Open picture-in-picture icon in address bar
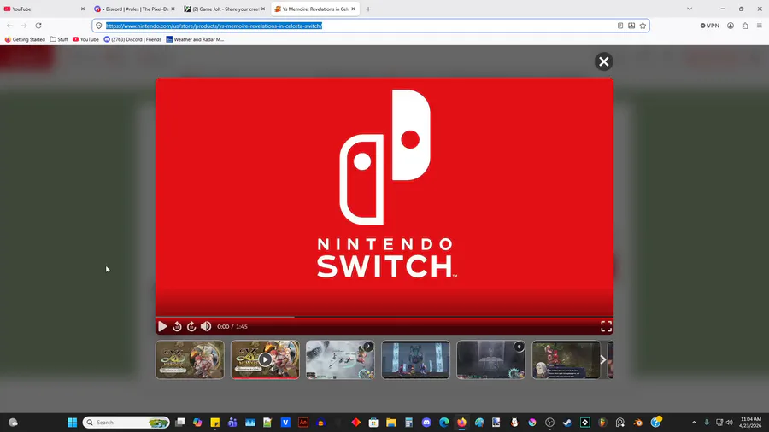The height and width of the screenshot is (432, 769). (631, 26)
